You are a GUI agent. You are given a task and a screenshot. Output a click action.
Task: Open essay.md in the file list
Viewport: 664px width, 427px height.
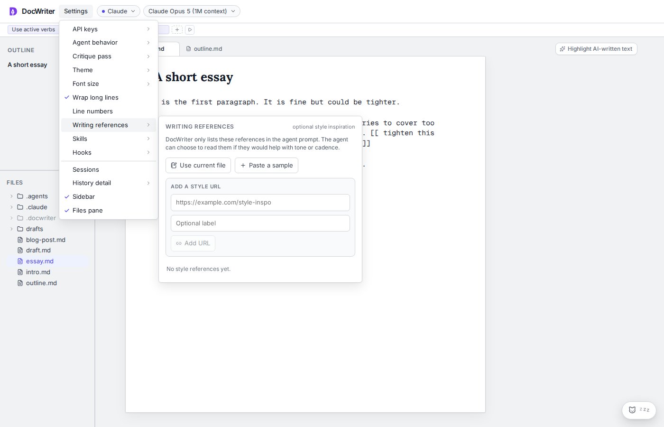tap(47, 261)
